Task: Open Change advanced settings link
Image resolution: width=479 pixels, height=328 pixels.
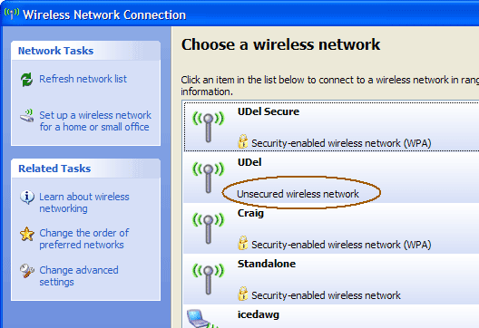Action: tap(79, 275)
